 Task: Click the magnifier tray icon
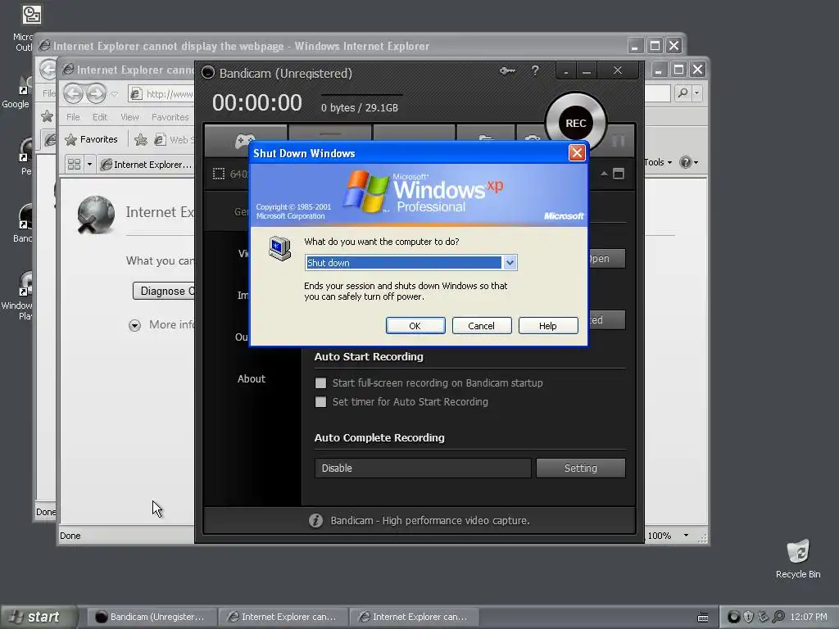(778, 617)
